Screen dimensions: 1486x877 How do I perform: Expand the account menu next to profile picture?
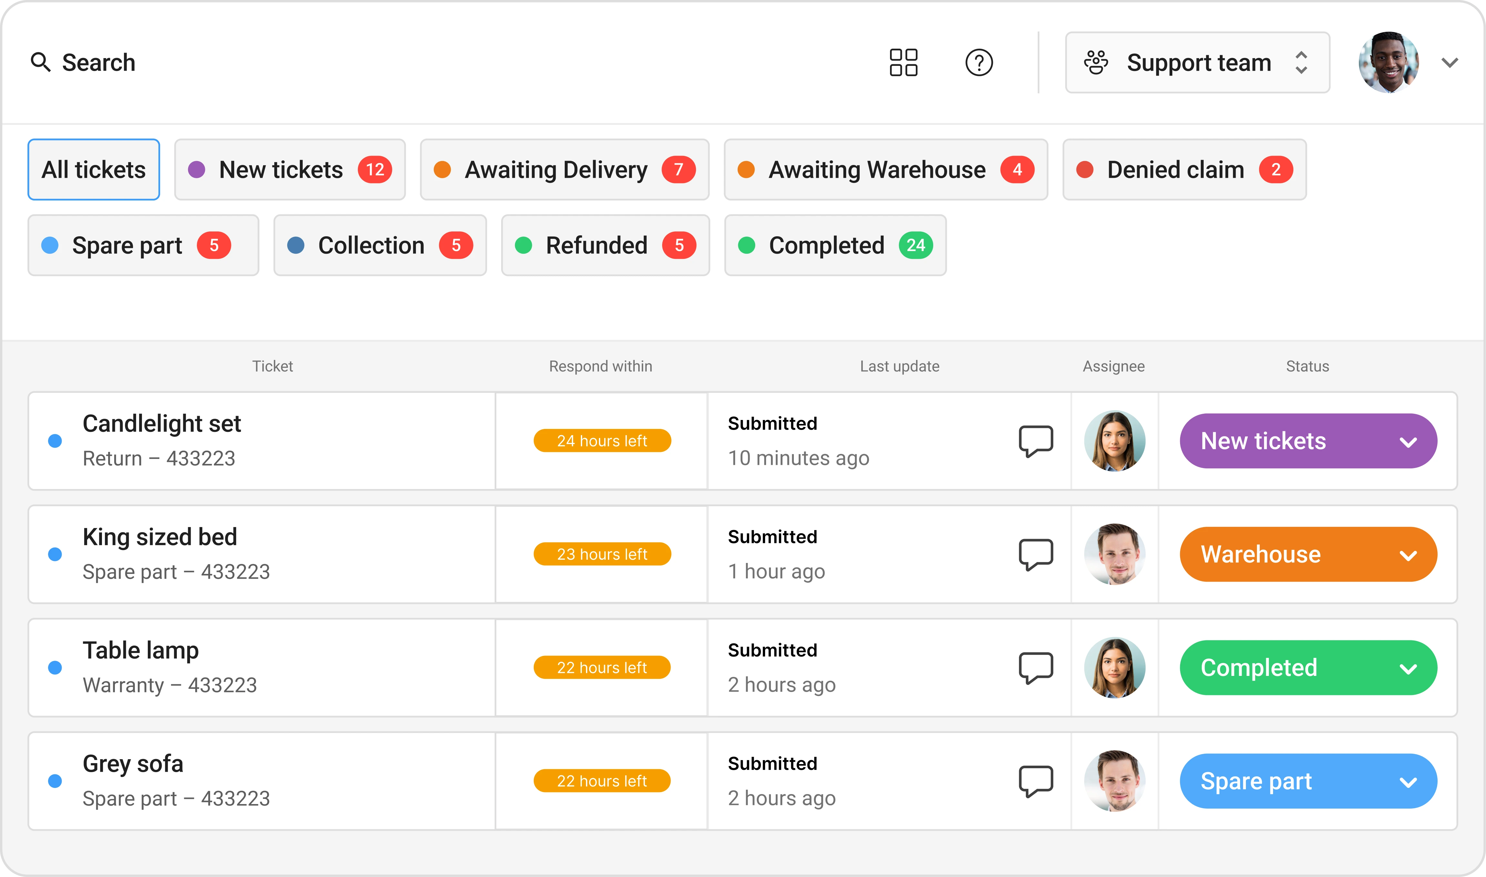click(1450, 63)
